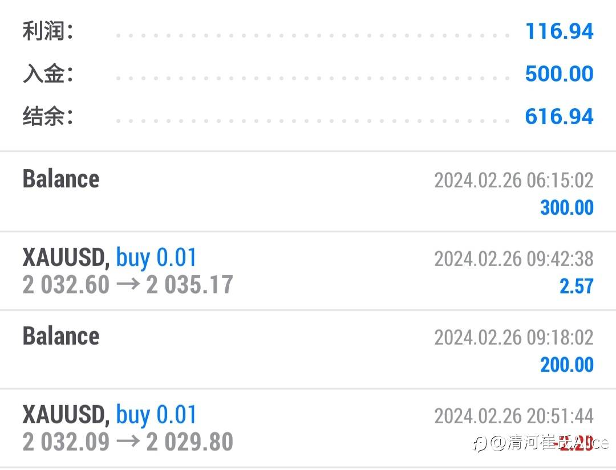This screenshot has width=616, height=470.
Task: Tap the 300.00 deposit amount
Action: click(566, 207)
